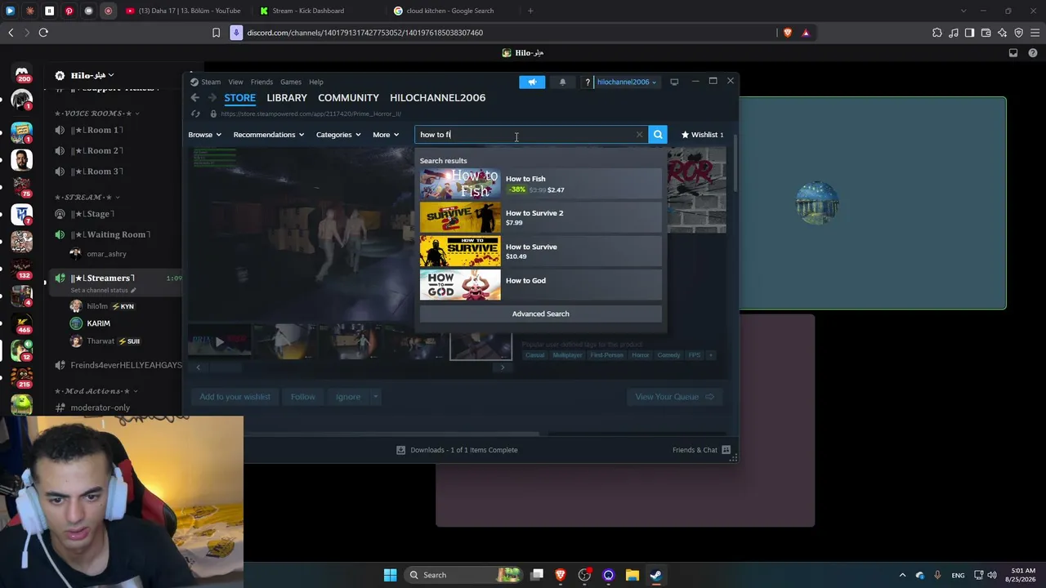Choose the $10.49 How to Survive result
Image resolution: width=1046 pixels, height=588 pixels.
coord(540,252)
